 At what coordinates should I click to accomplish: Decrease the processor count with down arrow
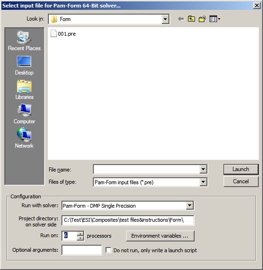point(80,238)
